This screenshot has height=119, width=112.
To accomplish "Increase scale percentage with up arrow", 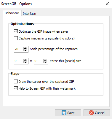I will point(25,48).
